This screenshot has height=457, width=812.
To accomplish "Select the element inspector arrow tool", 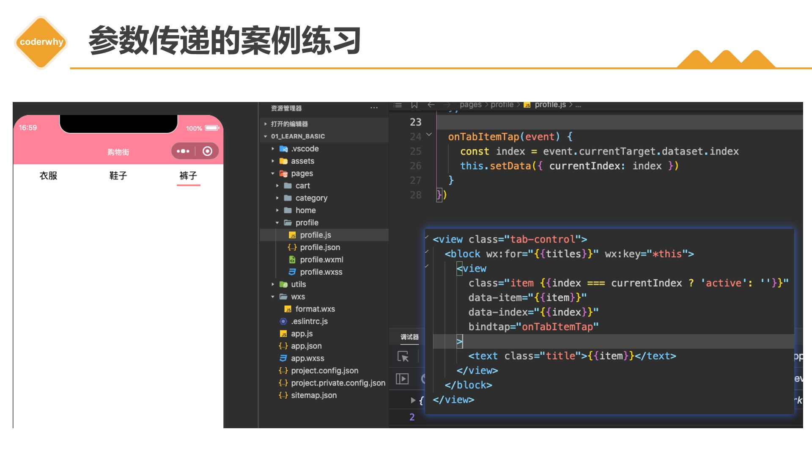I will click(403, 356).
